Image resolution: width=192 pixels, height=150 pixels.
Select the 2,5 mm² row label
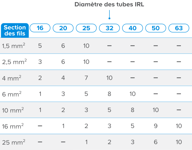(14, 62)
